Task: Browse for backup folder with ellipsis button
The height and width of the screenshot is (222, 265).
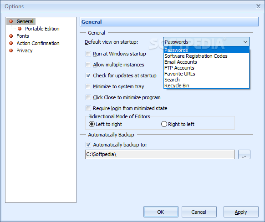Action: 244,155
